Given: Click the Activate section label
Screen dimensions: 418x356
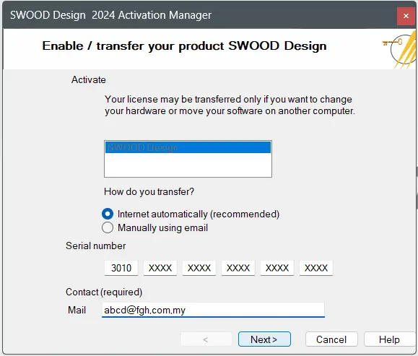Looking at the screenshot, I should click(x=89, y=79).
